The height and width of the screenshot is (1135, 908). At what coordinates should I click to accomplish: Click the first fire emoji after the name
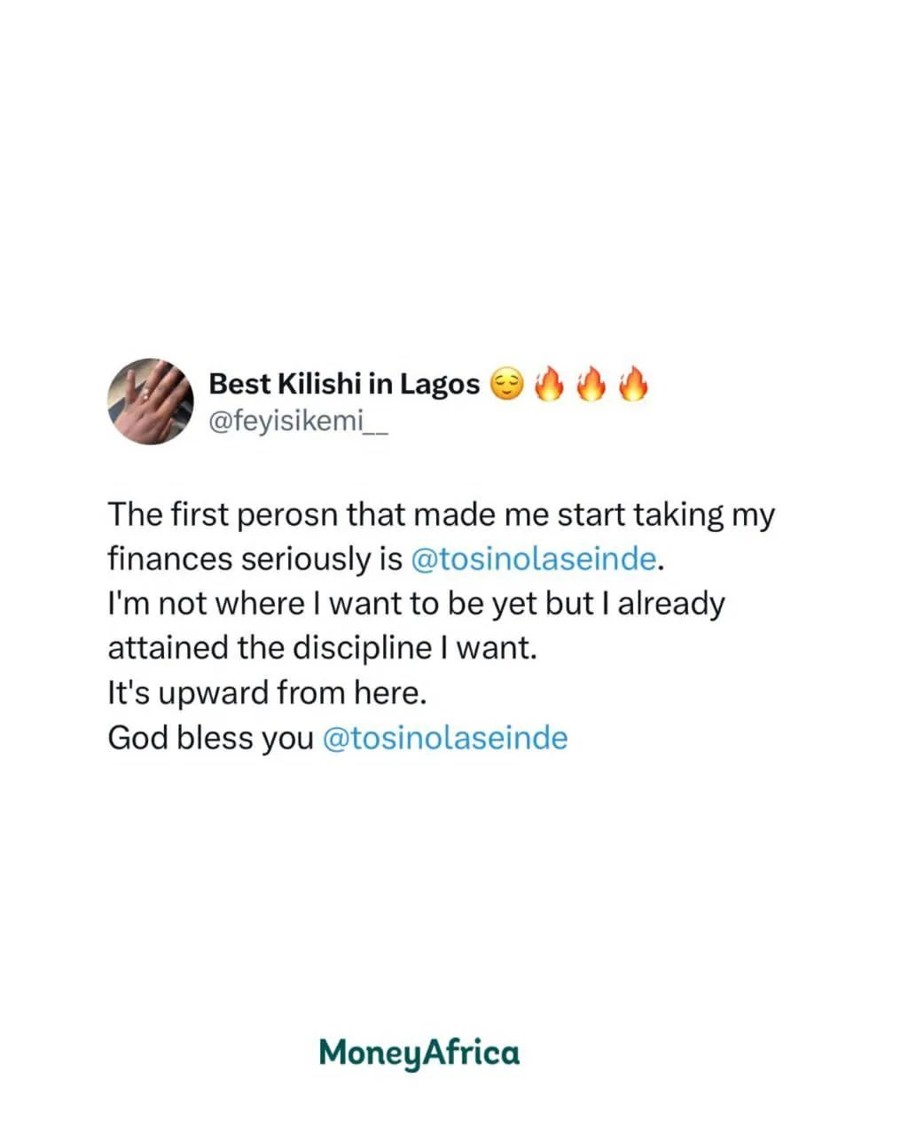(549, 384)
